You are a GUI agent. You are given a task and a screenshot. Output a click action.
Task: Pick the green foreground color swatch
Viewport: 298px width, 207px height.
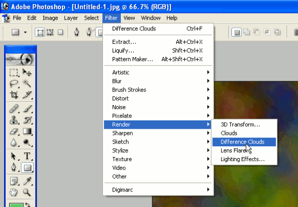(17, 205)
